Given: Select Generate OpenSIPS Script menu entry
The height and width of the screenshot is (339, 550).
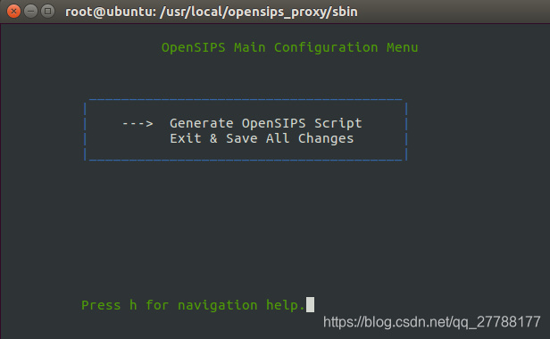Looking at the screenshot, I should 265,123.
